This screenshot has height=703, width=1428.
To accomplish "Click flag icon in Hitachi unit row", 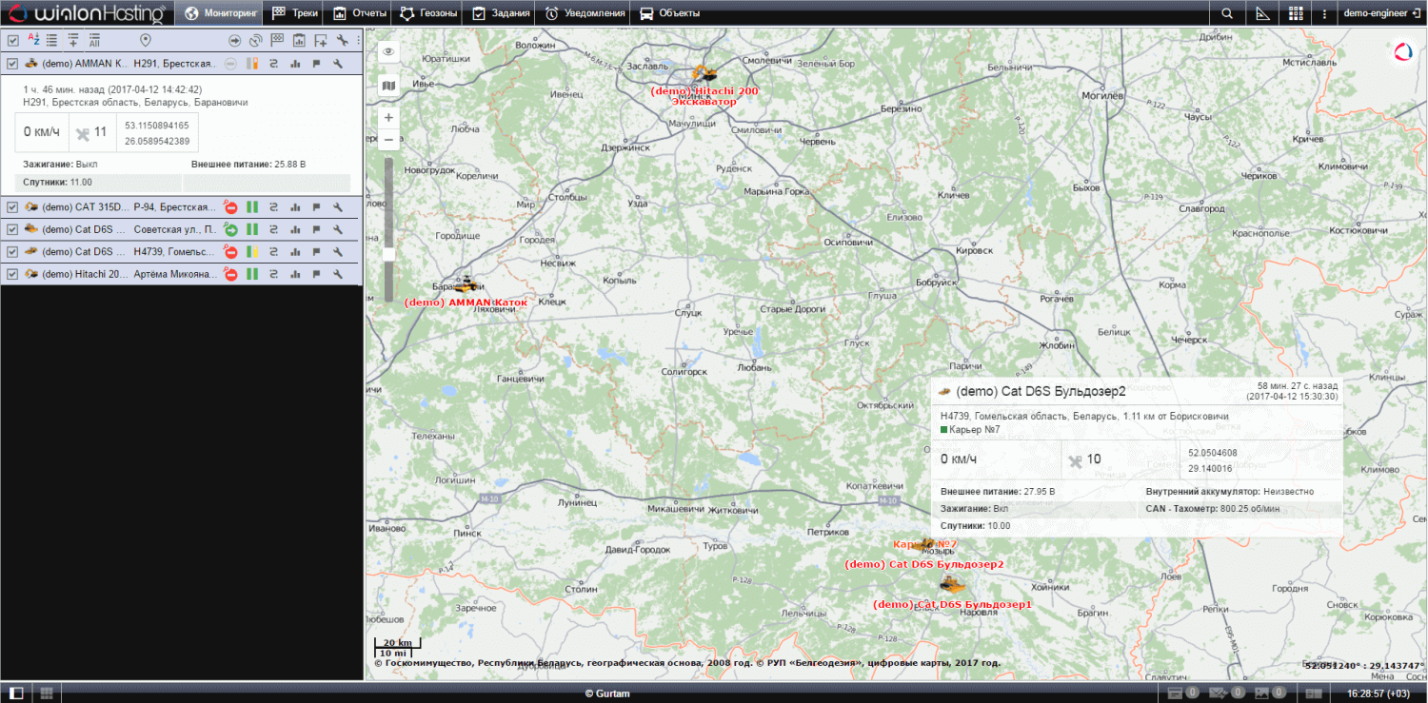I will coord(316,274).
